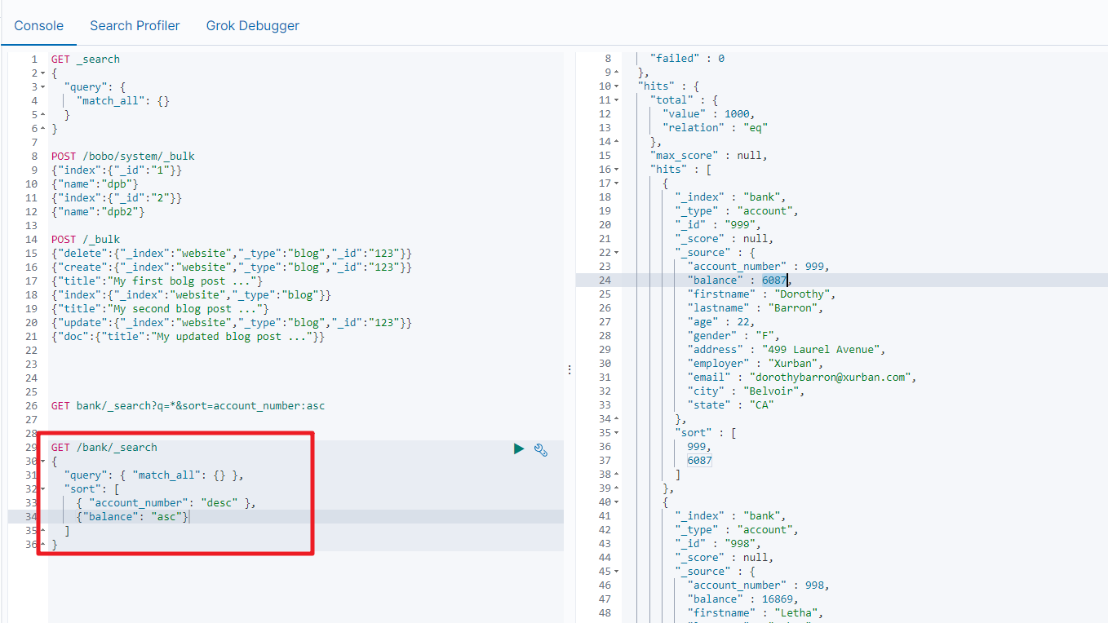
Task: Click the "state" : "CA" output line
Action: coord(731,405)
